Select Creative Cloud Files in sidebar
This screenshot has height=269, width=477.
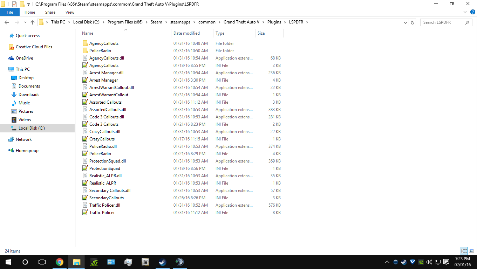tap(34, 47)
